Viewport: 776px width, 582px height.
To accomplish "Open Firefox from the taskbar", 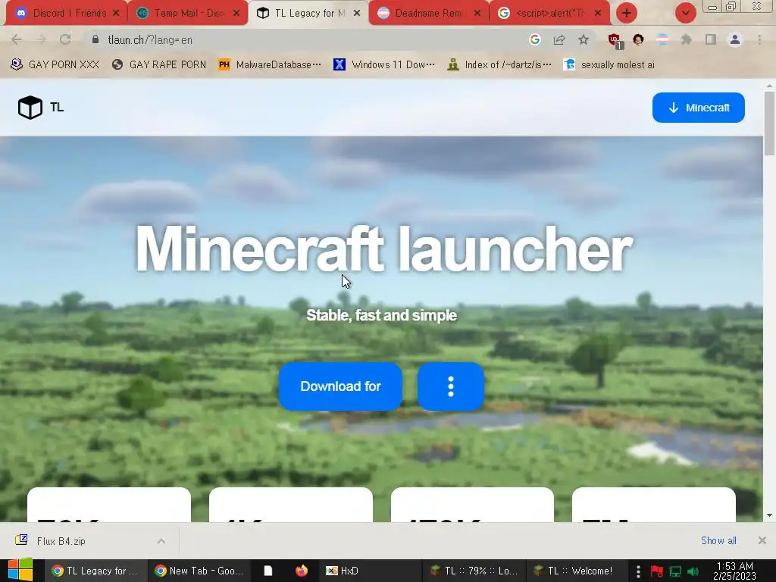I will [x=302, y=571].
